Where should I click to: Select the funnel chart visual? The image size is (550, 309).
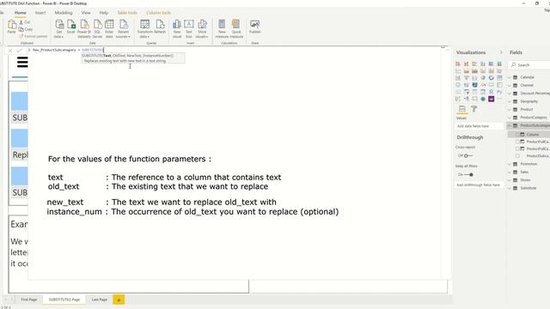point(466,78)
